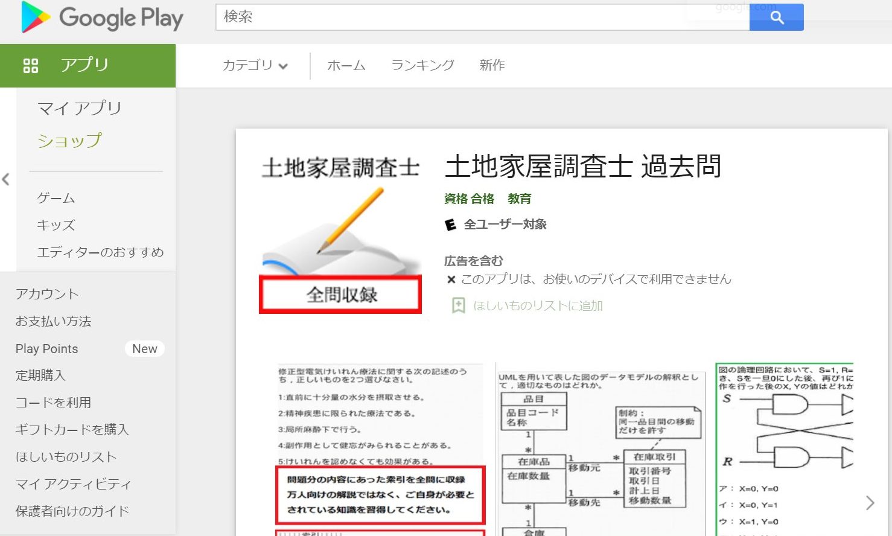This screenshot has height=536, width=892.
Task: Click the blue search magnifier button
Action: (776, 17)
